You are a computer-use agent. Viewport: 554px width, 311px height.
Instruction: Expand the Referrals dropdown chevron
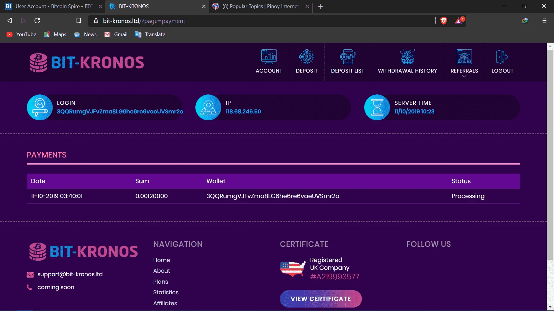464,76
